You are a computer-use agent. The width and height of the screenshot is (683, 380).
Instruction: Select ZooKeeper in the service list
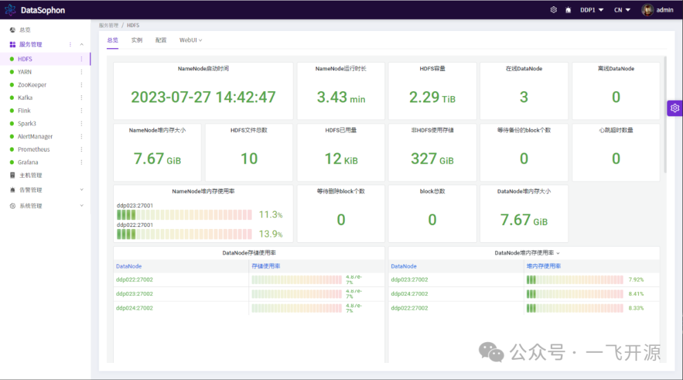[x=32, y=85]
